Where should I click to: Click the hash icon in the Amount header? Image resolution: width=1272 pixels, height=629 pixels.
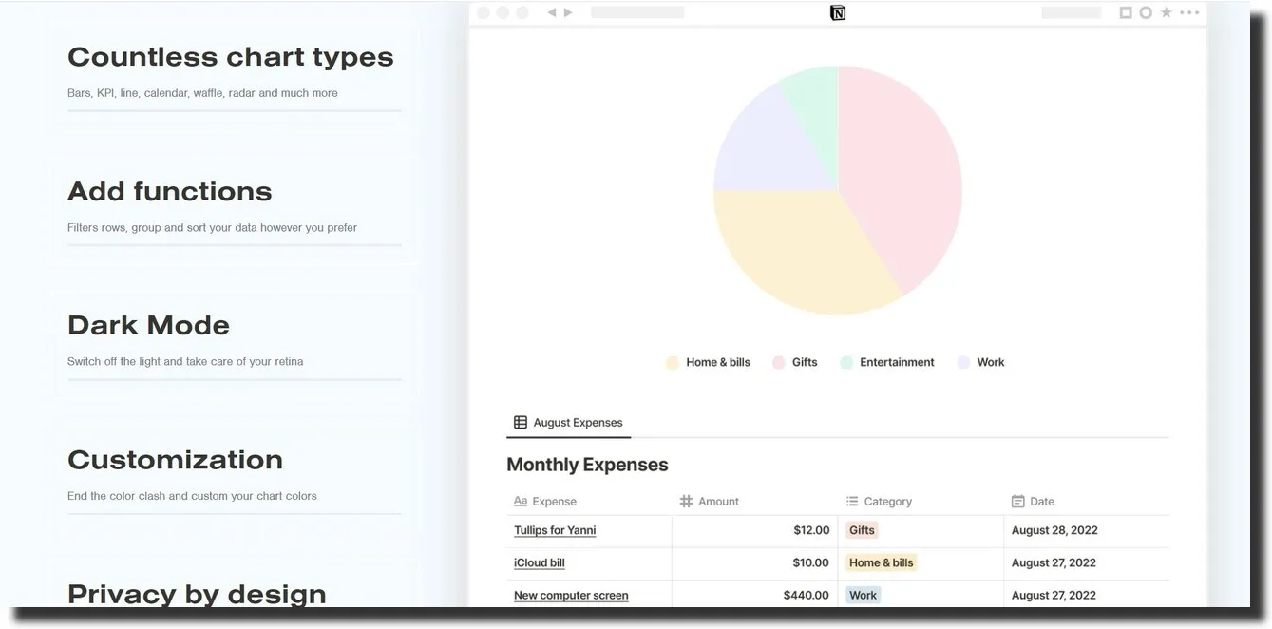pyautogui.click(x=686, y=501)
